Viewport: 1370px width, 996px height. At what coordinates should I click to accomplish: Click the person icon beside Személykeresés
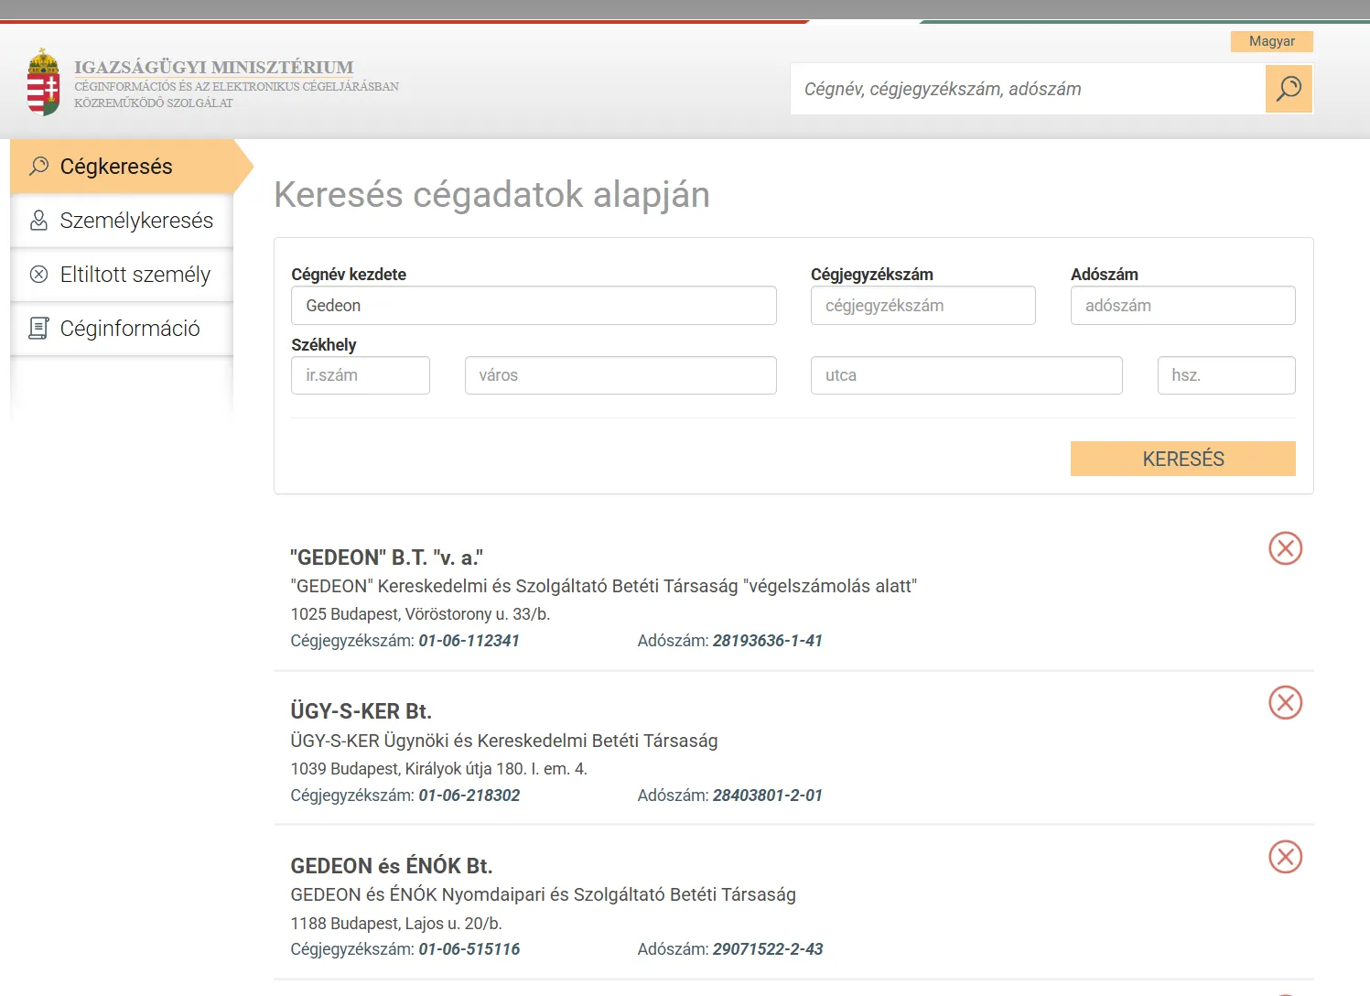tap(38, 221)
